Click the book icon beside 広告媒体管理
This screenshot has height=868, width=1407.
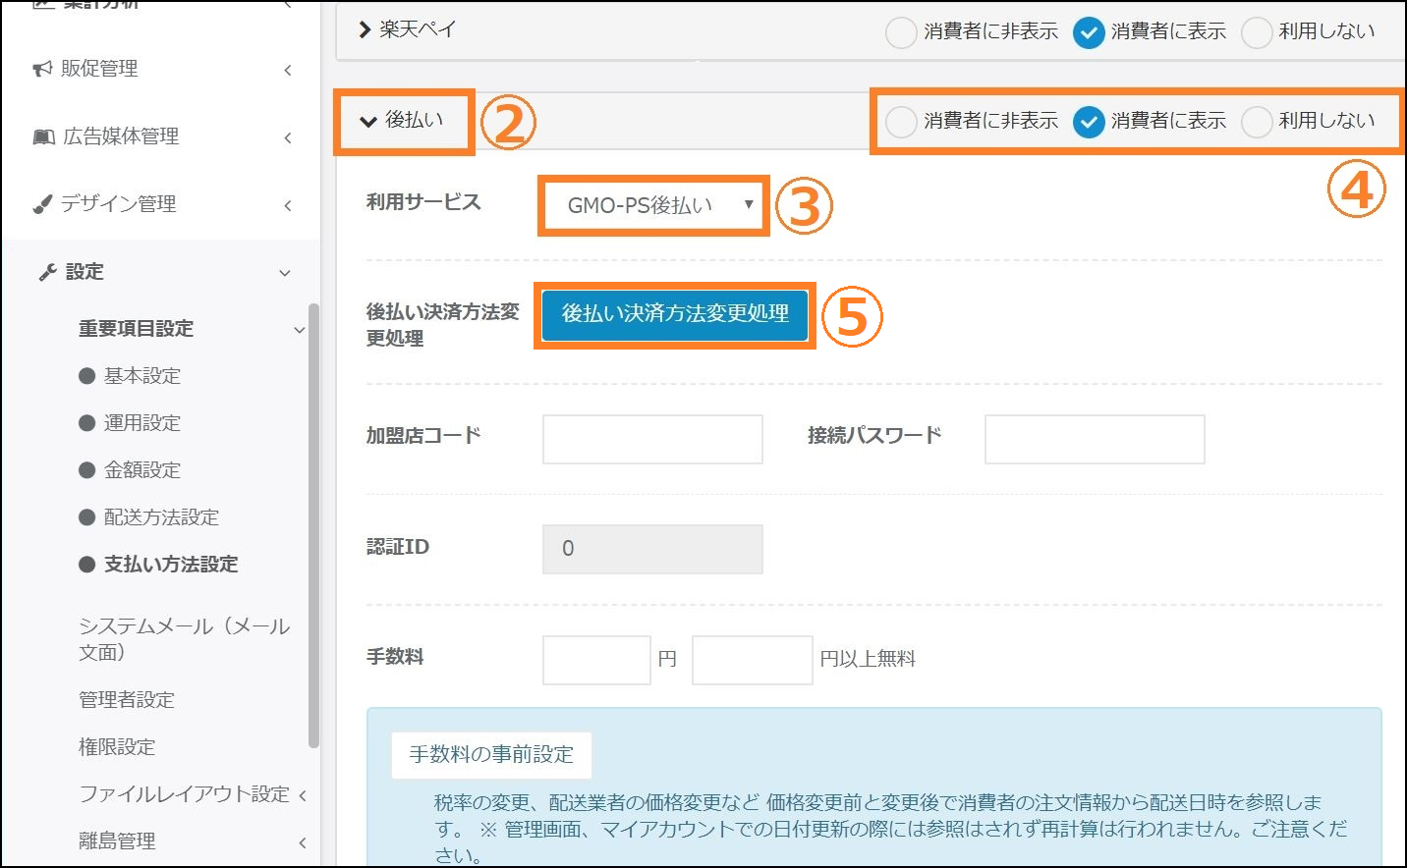43,136
